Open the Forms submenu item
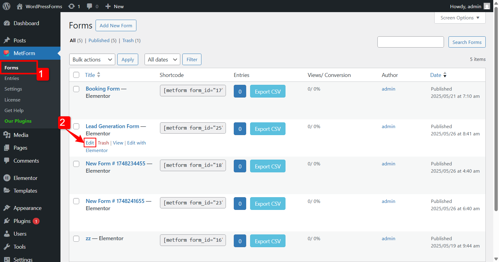The height and width of the screenshot is (262, 499). (11, 68)
